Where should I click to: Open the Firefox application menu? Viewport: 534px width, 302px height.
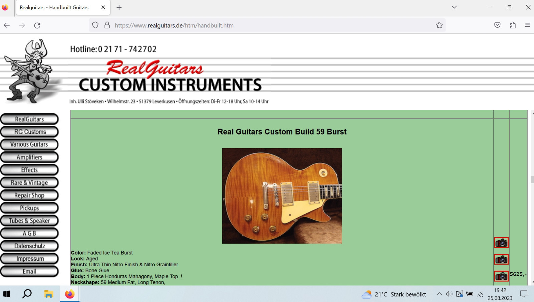pos(528,25)
